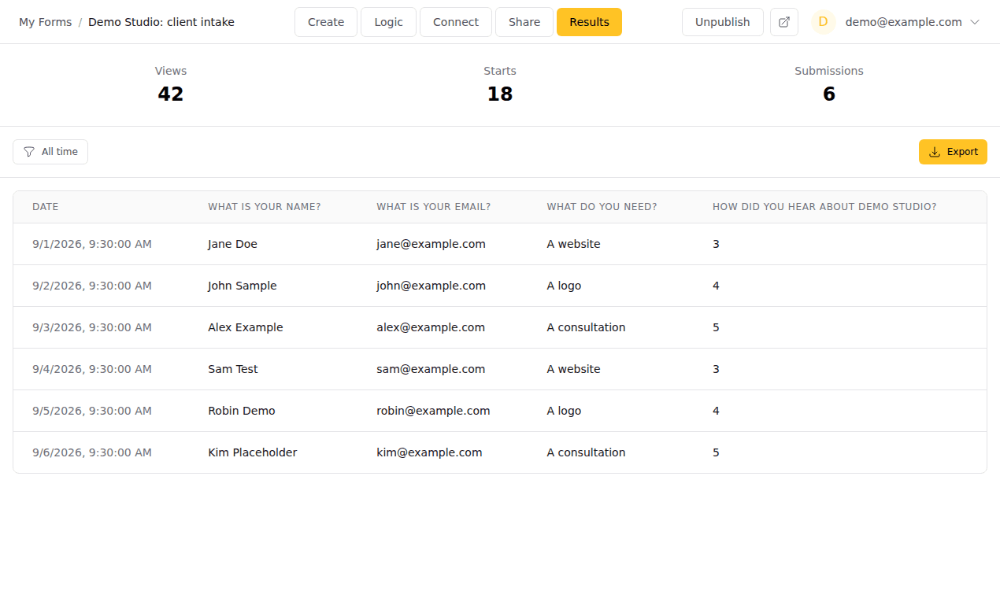Click A logo in John Sample's row
This screenshot has height=598, width=1000.
(x=564, y=286)
